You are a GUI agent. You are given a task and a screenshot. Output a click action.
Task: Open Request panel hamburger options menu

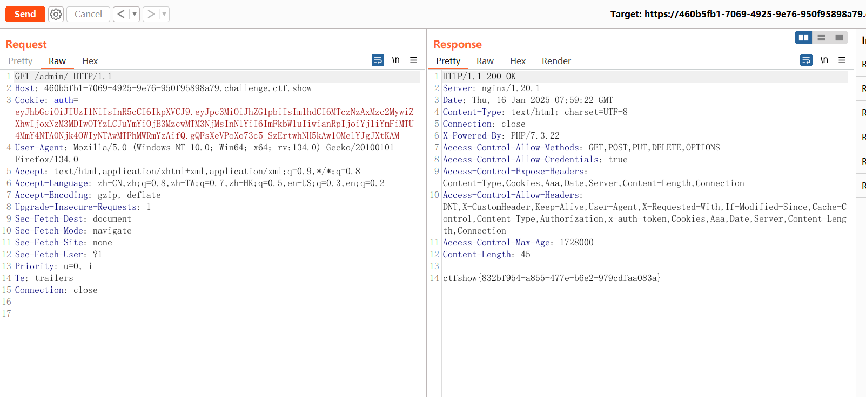pyautogui.click(x=413, y=60)
